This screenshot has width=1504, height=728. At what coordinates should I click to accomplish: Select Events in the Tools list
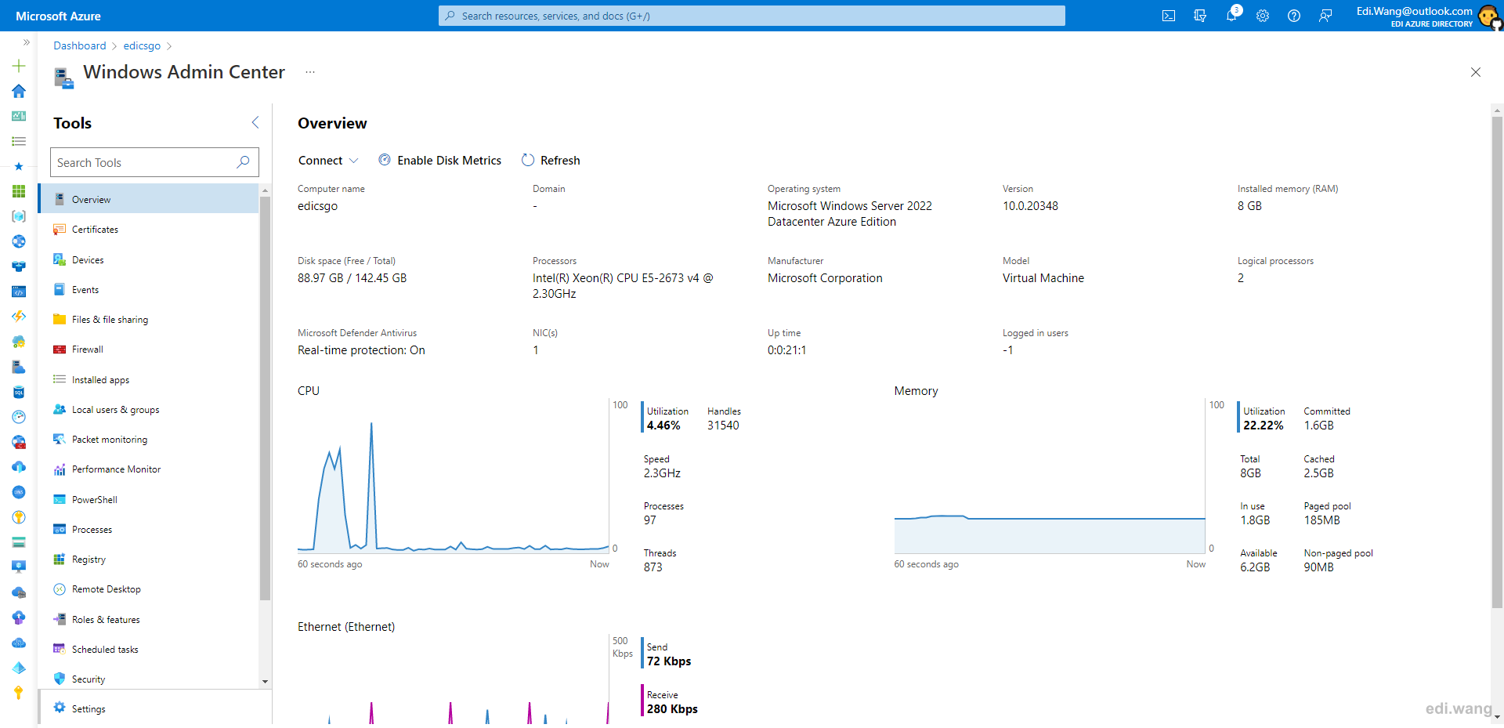click(x=149, y=290)
